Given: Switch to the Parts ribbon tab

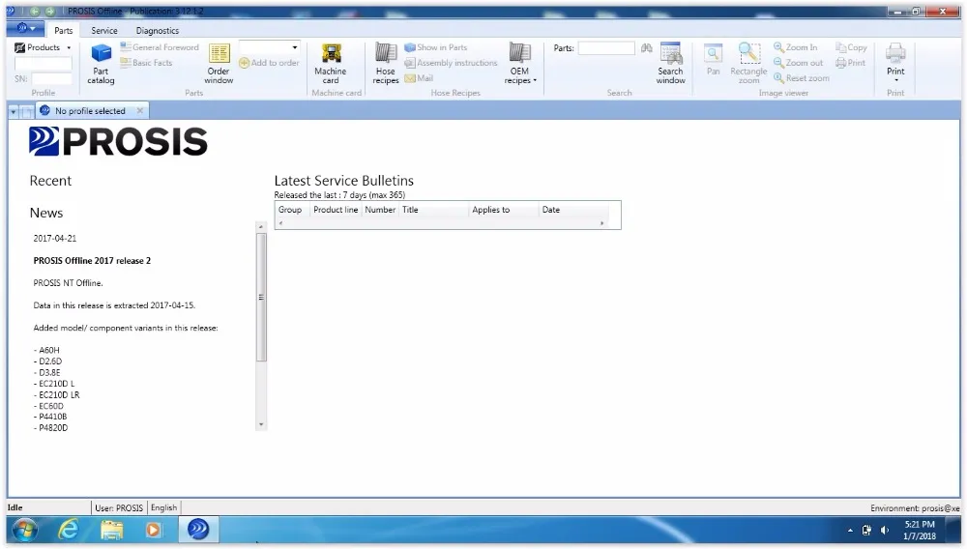Looking at the screenshot, I should coord(64,30).
